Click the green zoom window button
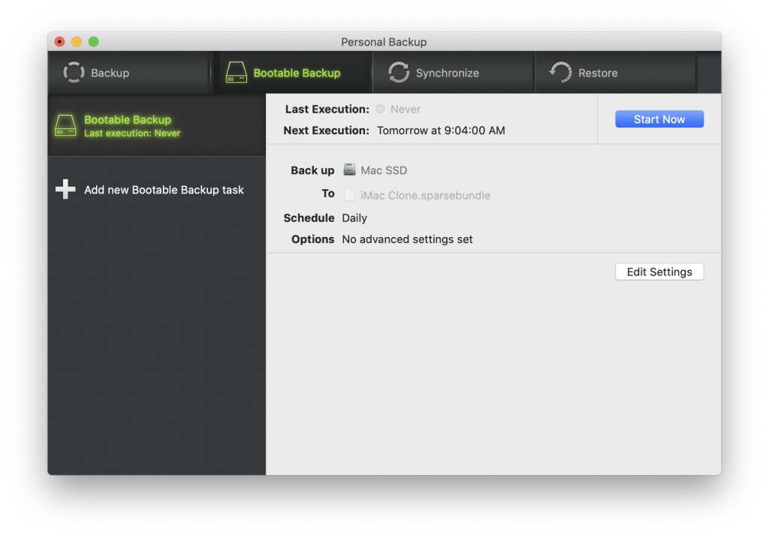The image size is (769, 538). [x=94, y=42]
